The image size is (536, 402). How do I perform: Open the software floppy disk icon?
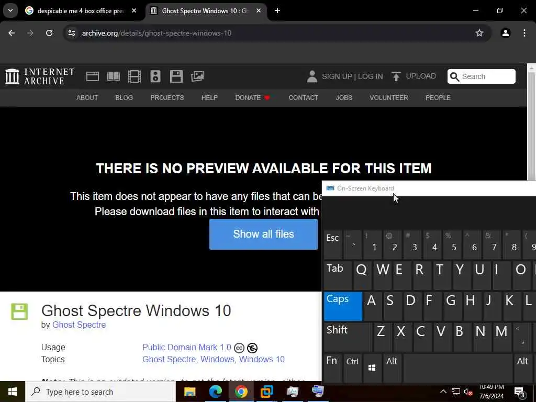click(176, 76)
